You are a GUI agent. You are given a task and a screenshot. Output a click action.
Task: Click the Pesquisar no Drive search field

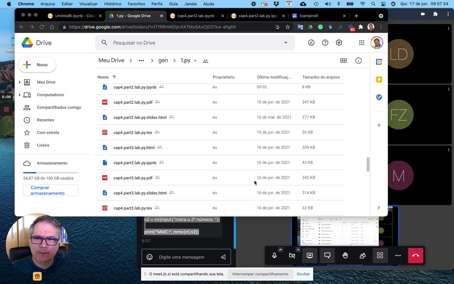pyautogui.click(x=195, y=43)
